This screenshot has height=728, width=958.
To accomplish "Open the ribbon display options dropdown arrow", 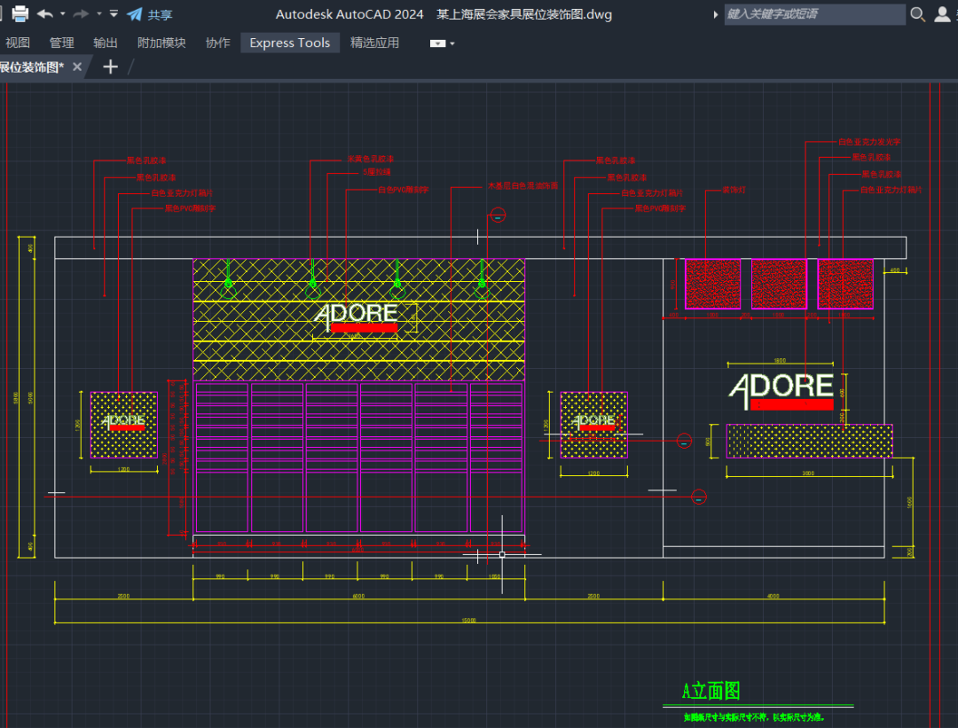I will [452, 43].
